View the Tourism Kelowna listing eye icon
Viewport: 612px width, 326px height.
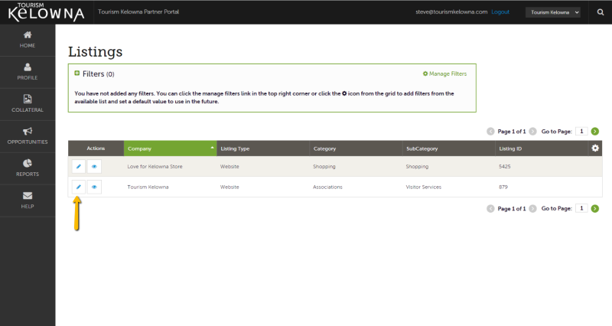(x=94, y=187)
